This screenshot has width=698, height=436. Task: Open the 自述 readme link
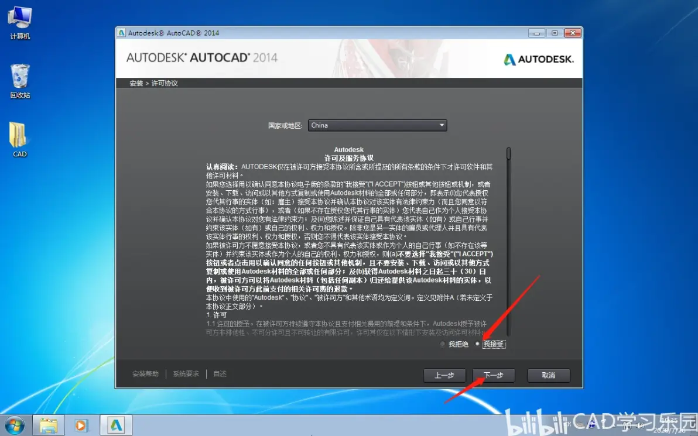click(220, 374)
